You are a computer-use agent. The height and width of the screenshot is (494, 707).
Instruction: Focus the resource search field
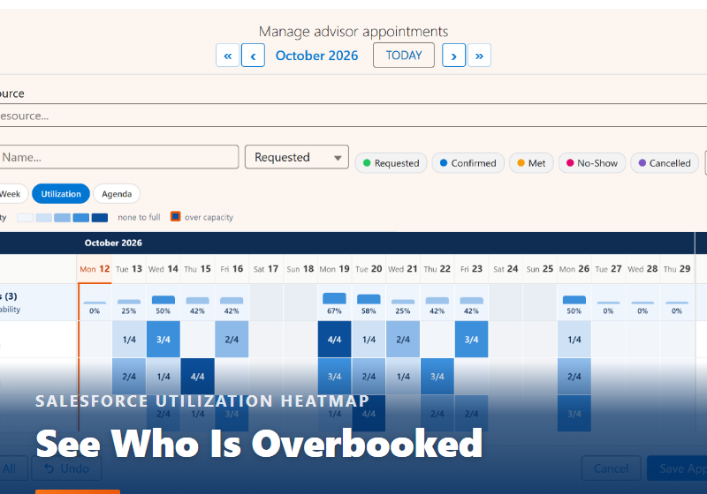click(353, 116)
